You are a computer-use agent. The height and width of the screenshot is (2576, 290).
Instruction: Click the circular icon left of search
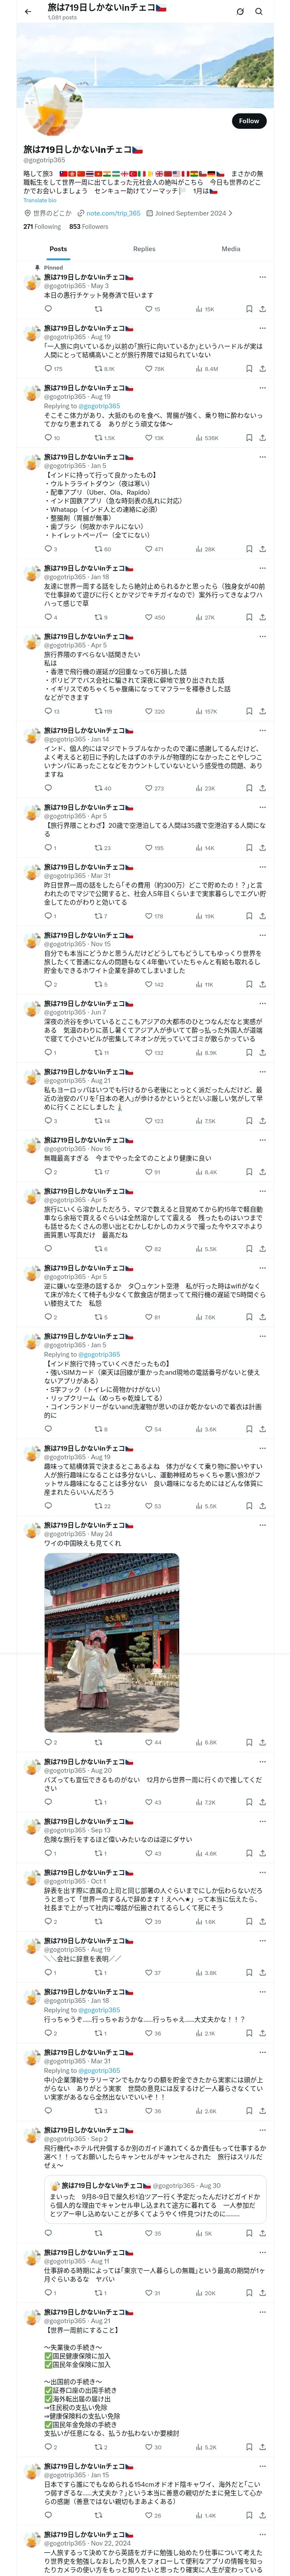point(240,11)
